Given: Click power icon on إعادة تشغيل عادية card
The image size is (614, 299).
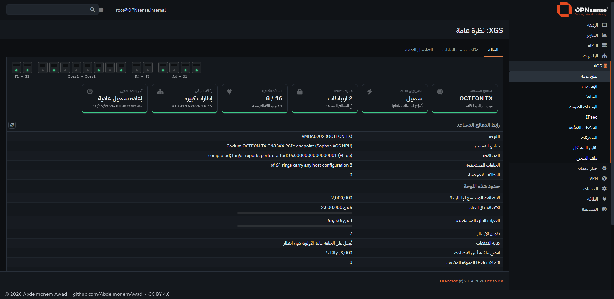Looking at the screenshot, I should click(x=90, y=91).
